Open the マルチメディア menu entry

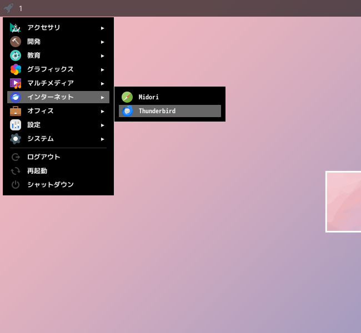[x=58, y=83]
